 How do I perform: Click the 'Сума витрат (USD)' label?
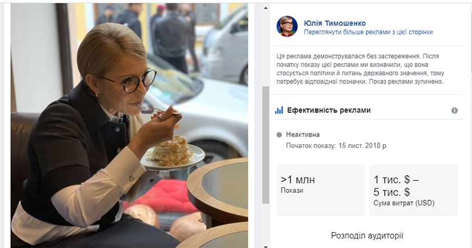[404, 203]
